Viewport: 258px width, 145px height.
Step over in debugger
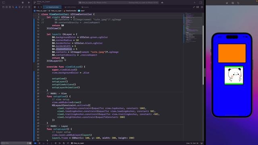[44, 143]
